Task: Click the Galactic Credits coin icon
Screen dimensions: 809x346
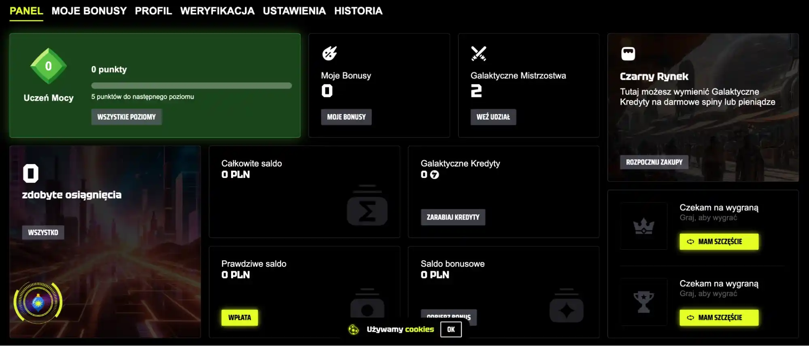Action: tap(434, 175)
